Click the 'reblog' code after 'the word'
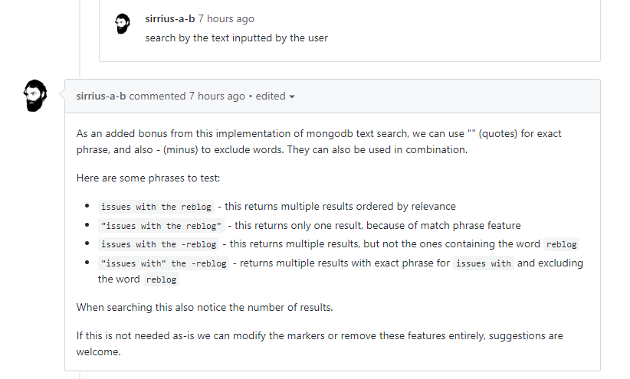The width and height of the screenshot is (630, 379). (161, 279)
